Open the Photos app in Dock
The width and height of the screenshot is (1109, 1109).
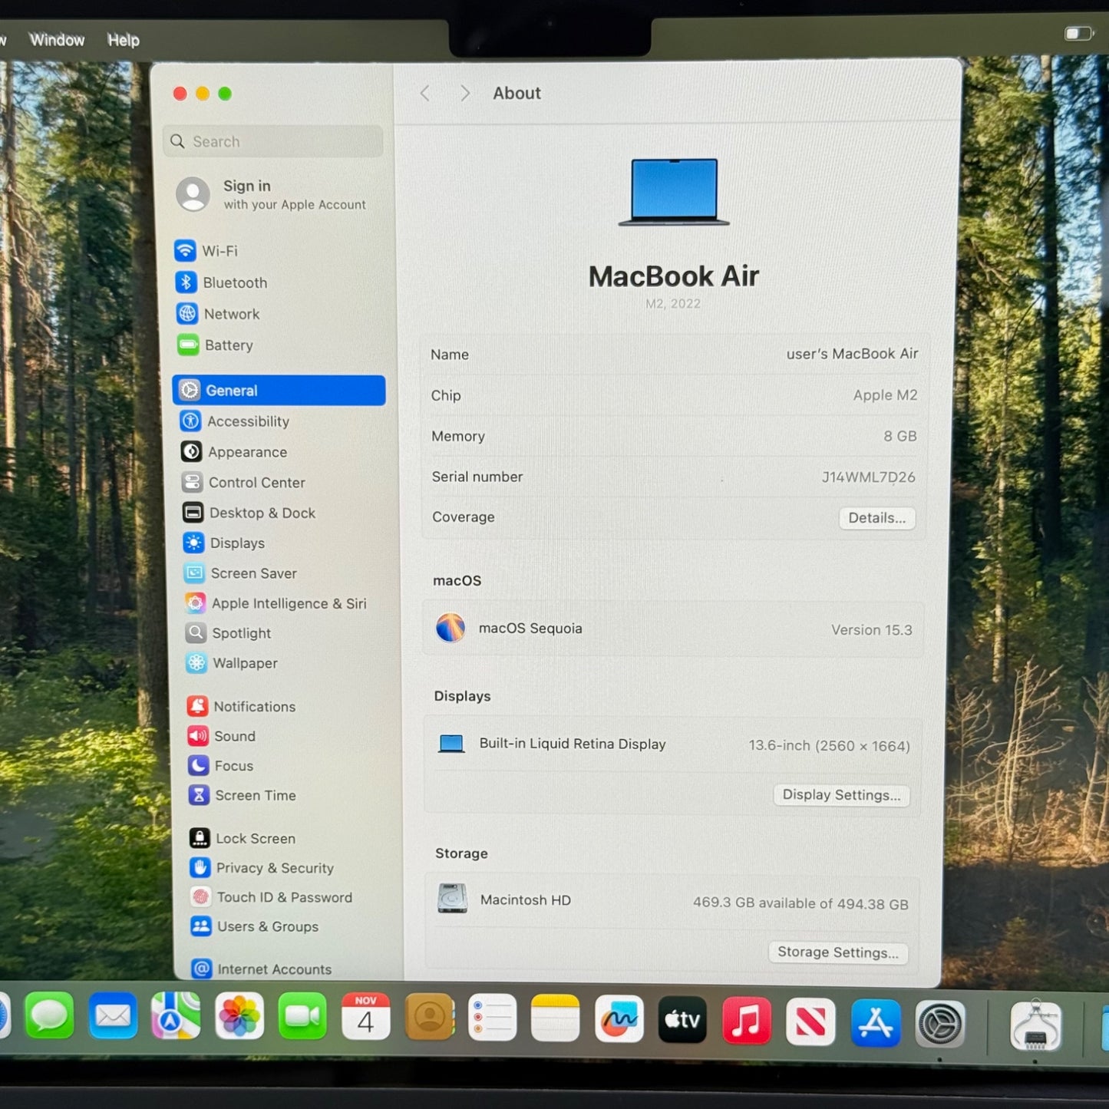tap(239, 1017)
